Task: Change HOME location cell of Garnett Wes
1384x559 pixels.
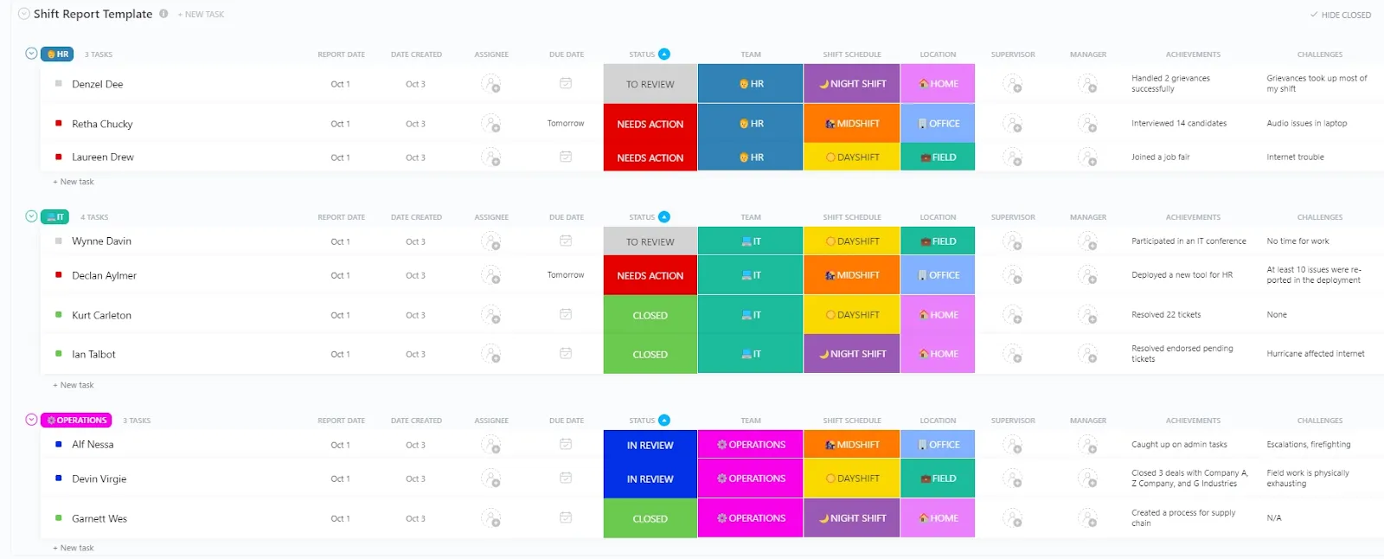Action: (938, 518)
